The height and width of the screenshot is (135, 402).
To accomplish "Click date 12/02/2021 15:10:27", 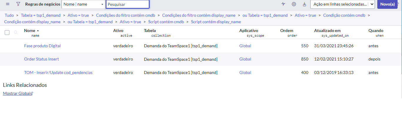I will click(x=334, y=59).
